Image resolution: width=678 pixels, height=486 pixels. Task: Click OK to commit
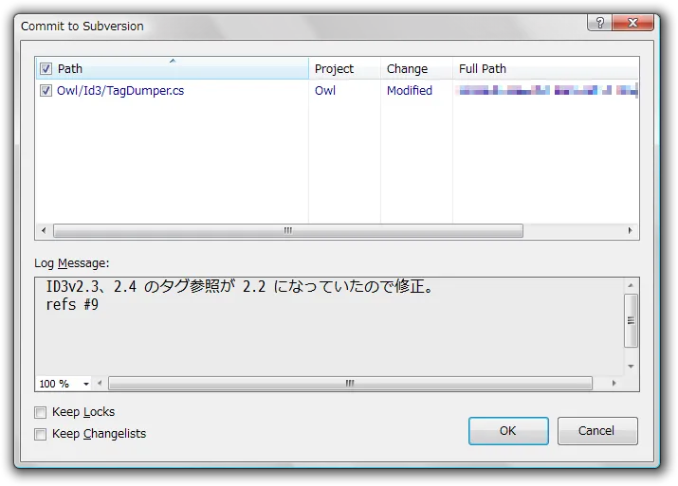(x=508, y=431)
